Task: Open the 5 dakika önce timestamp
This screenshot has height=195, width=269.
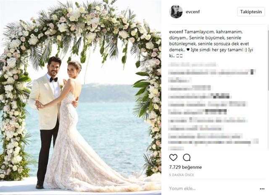Action: click(x=182, y=175)
